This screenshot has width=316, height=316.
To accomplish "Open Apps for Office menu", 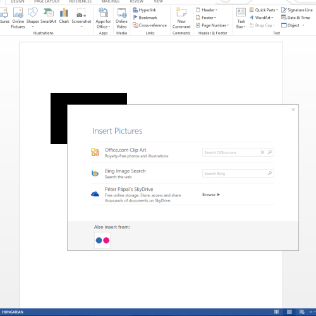I will tap(103, 18).
